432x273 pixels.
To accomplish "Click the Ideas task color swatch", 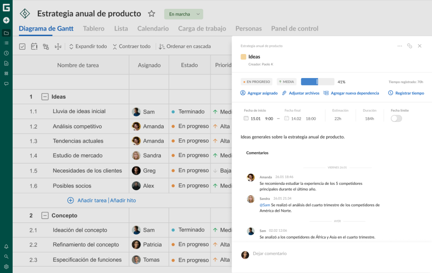I will 243,57.
